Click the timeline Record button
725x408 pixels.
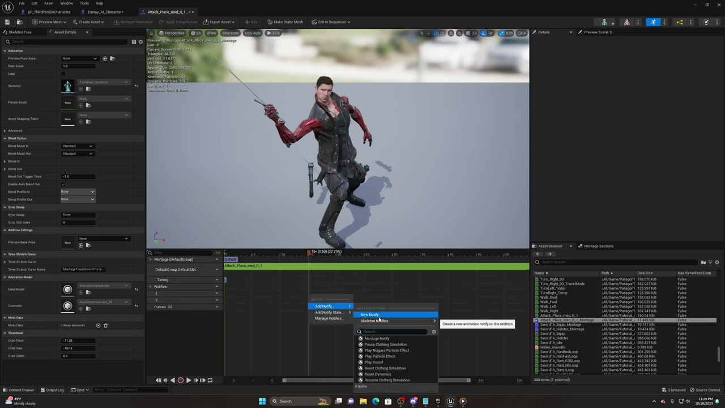coord(181,380)
